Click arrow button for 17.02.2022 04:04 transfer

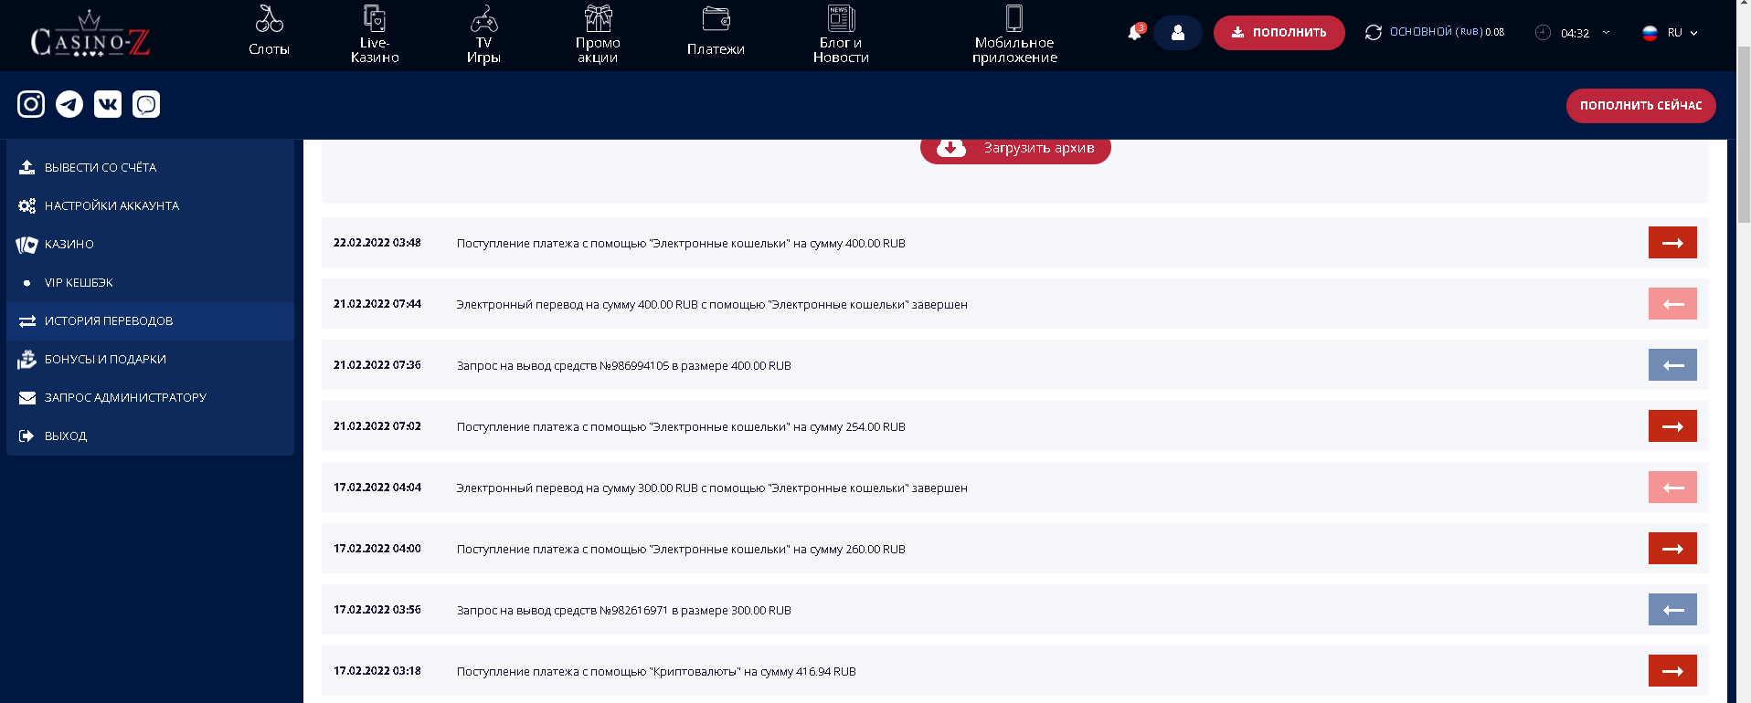click(x=1672, y=488)
